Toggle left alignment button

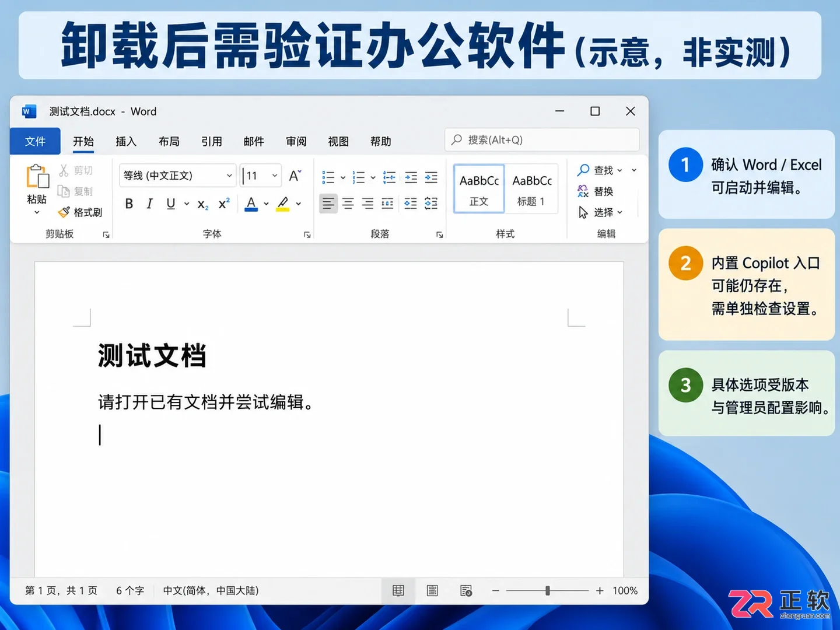pos(328,203)
